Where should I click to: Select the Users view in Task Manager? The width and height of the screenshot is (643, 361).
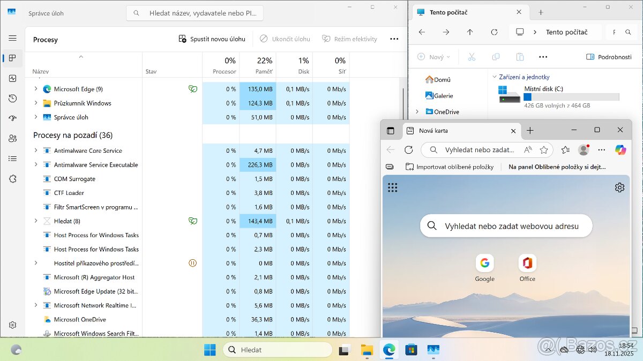12,138
